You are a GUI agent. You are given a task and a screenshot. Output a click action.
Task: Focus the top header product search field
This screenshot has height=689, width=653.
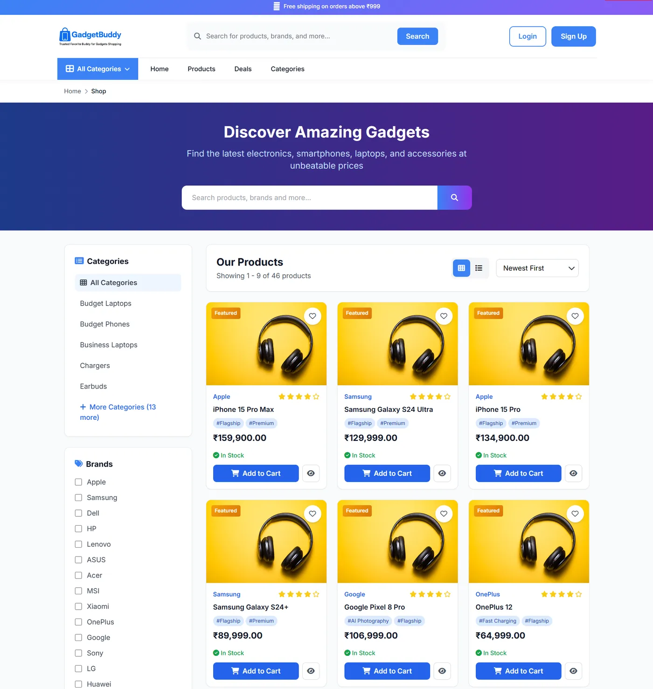click(299, 36)
